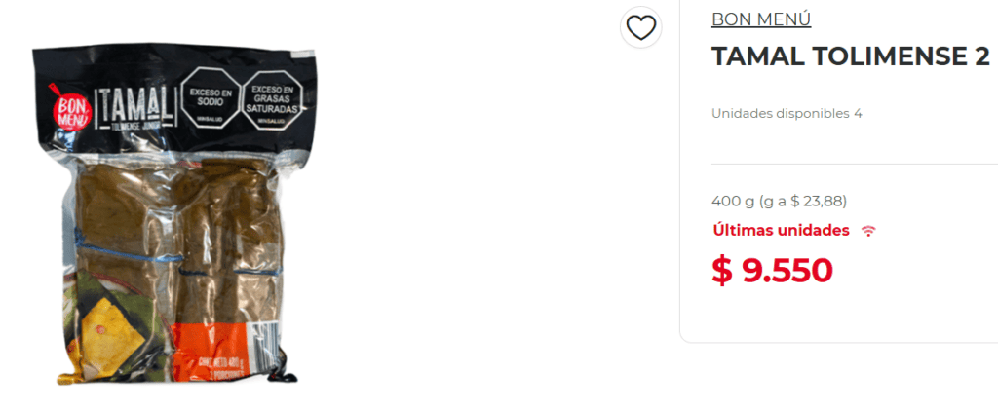Screen dimensions: 998x411
Task: Click the TAMAL lettering on the package
Action: 134,104
